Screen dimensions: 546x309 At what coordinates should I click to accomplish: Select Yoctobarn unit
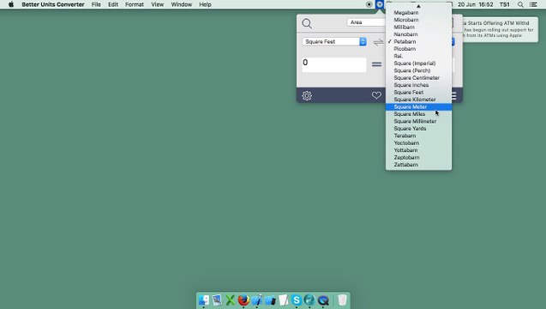[418, 143]
